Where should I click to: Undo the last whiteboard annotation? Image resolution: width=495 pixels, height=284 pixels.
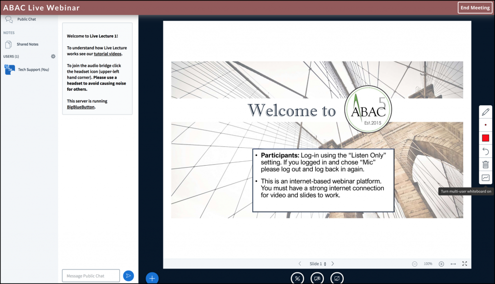click(x=485, y=152)
